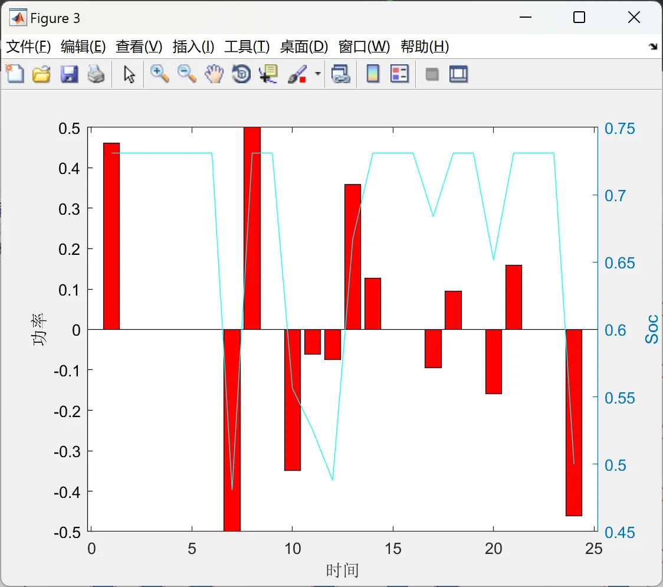This screenshot has height=587, width=663.
Task: Click the Show Plot Tools and Dock icon
Action: [x=458, y=74]
